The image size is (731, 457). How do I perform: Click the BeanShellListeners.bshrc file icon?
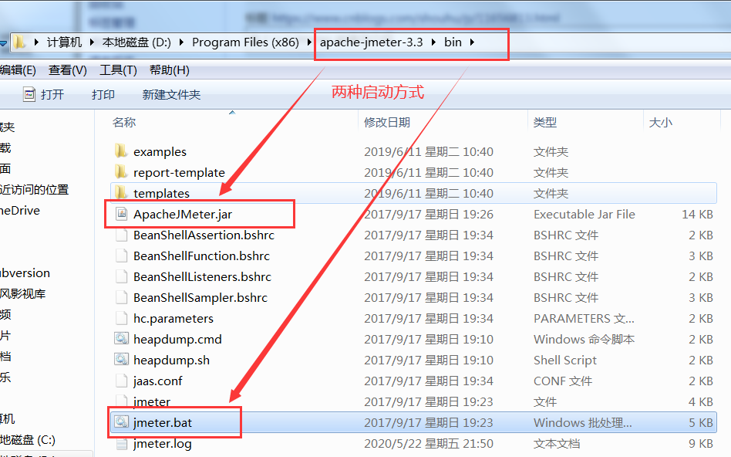[x=121, y=276]
